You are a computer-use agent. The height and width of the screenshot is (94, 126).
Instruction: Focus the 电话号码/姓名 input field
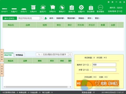click(29, 18)
